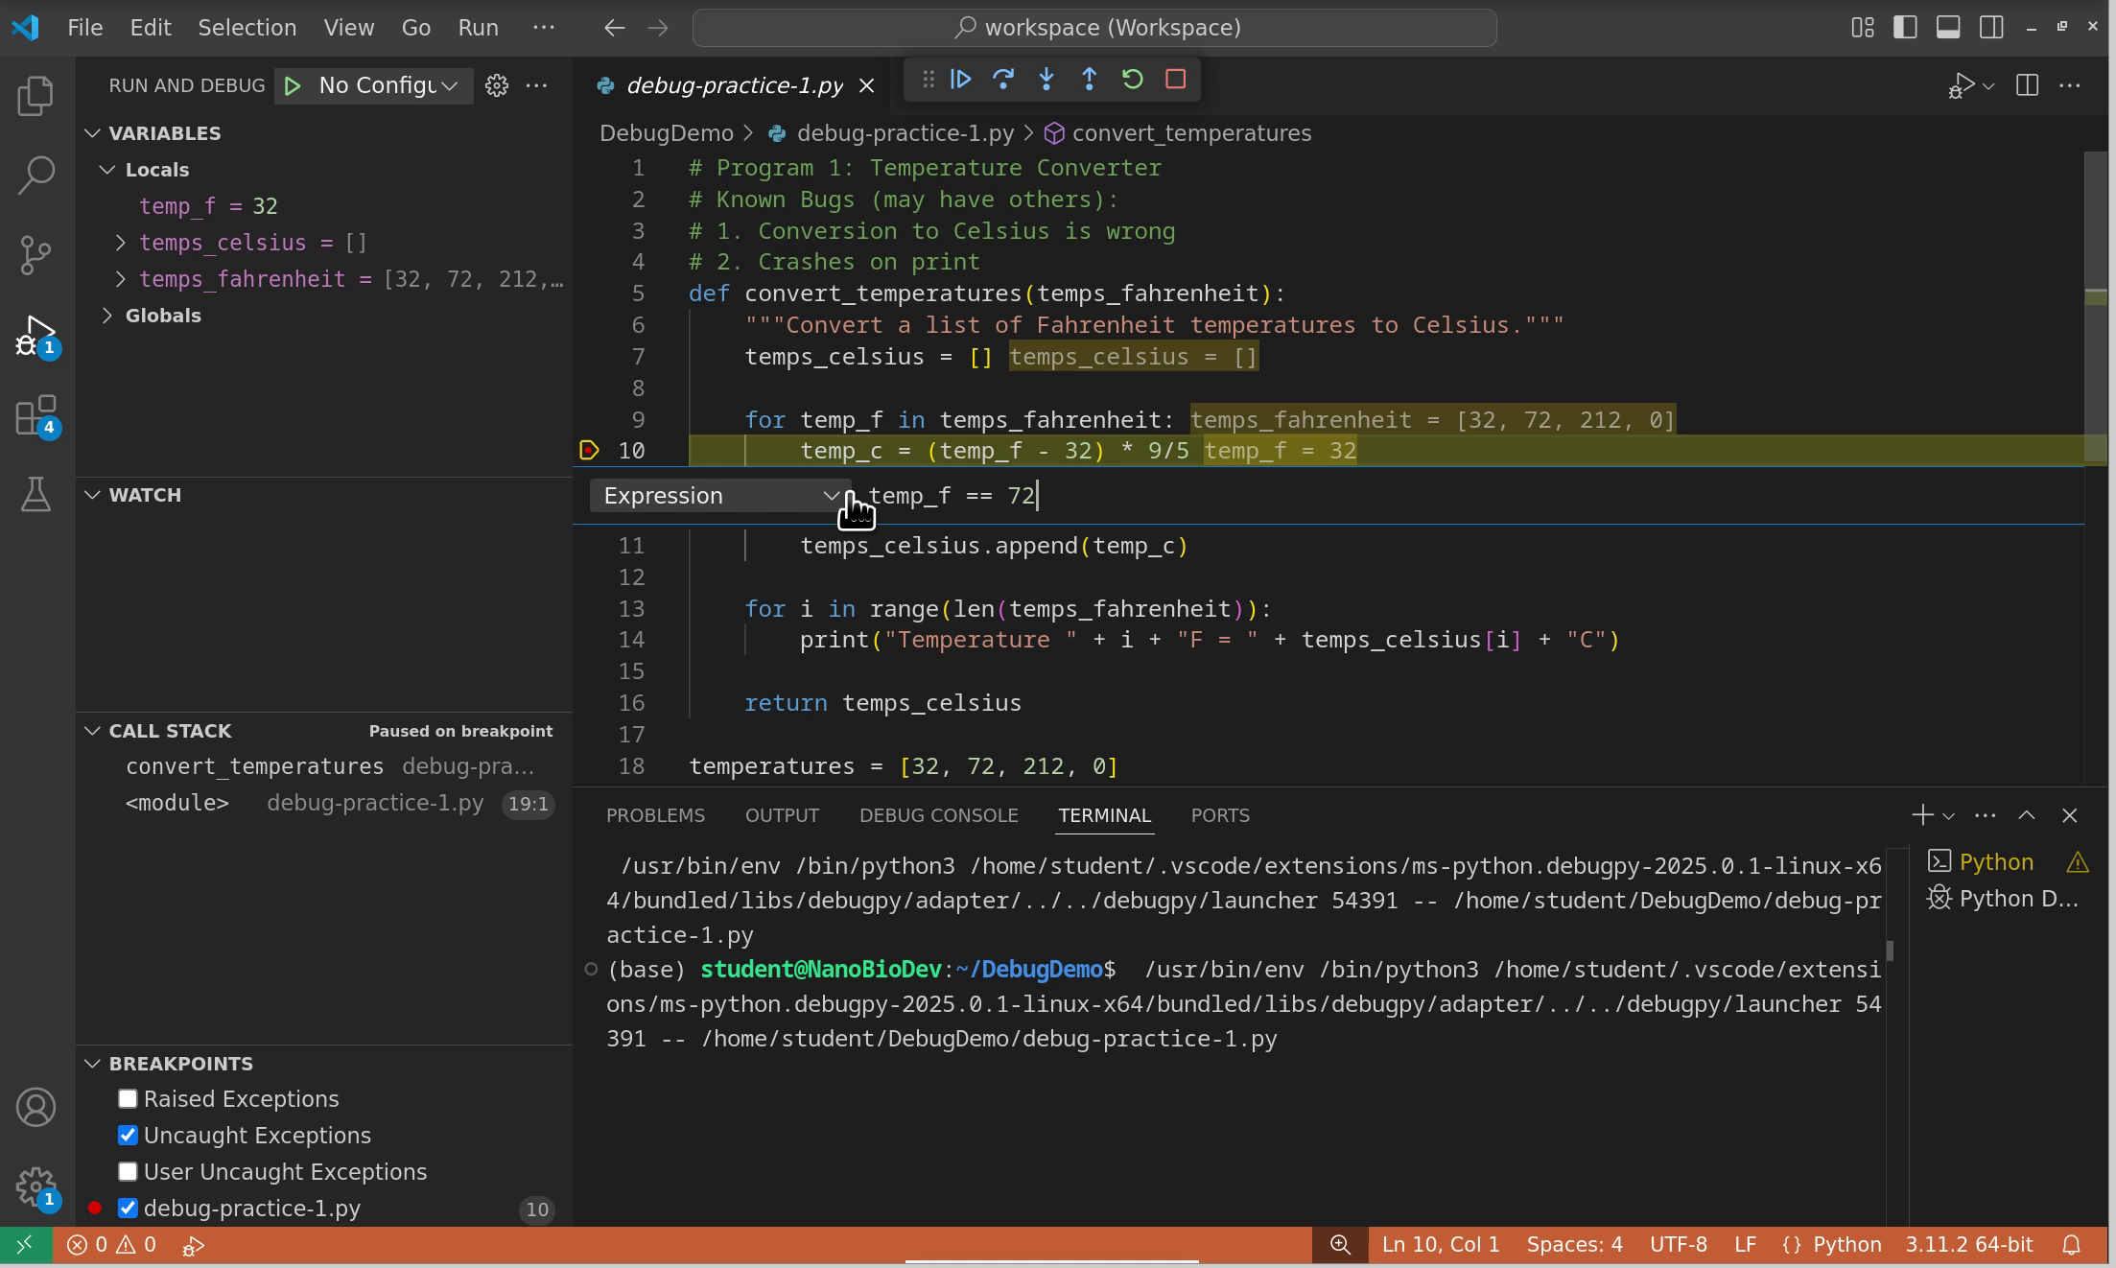Image resolution: width=2116 pixels, height=1268 pixels.
Task: Disable Uncaught Exceptions breakpoint checkbox
Action: pyautogui.click(x=128, y=1135)
